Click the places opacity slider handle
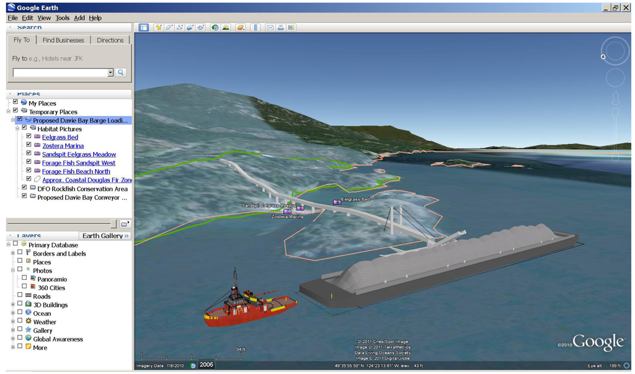 pos(113,223)
